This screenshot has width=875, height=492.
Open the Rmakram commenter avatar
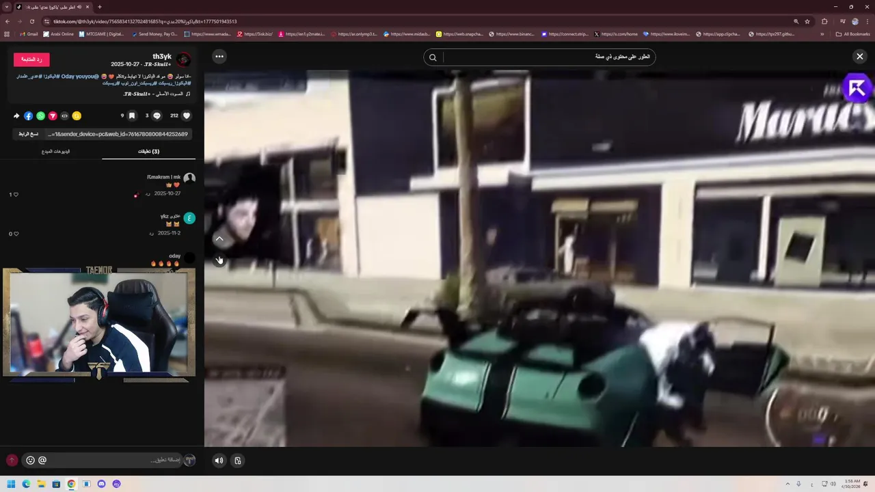[189, 178]
